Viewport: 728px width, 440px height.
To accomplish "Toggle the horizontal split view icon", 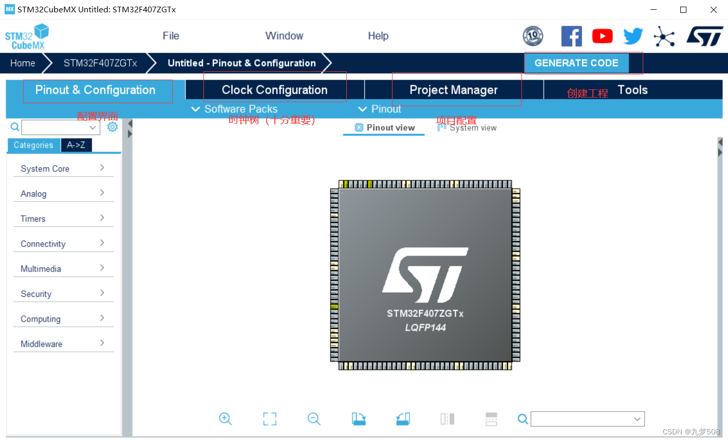I will pyautogui.click(x=492, y=419).
